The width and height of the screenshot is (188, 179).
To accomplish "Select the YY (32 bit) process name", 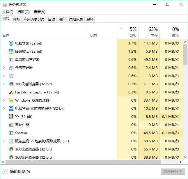I will [24, 117].
